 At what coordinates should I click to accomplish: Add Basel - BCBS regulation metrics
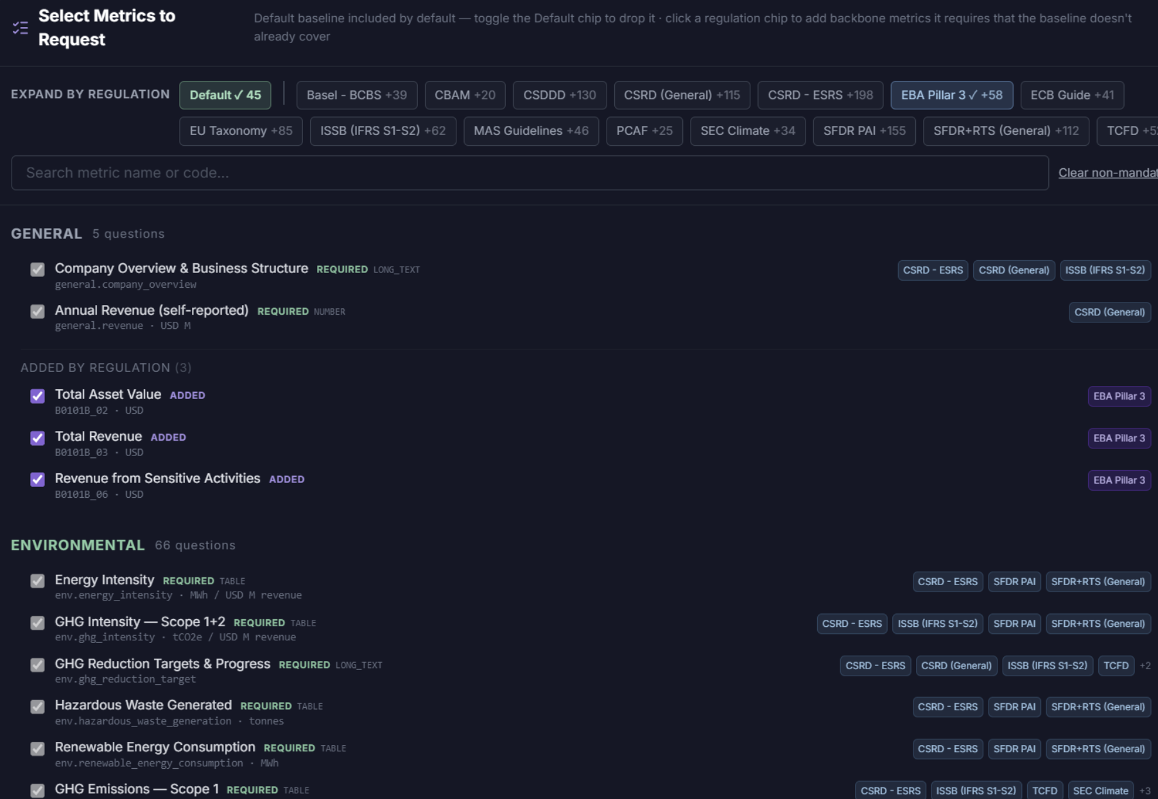(357, 95)
